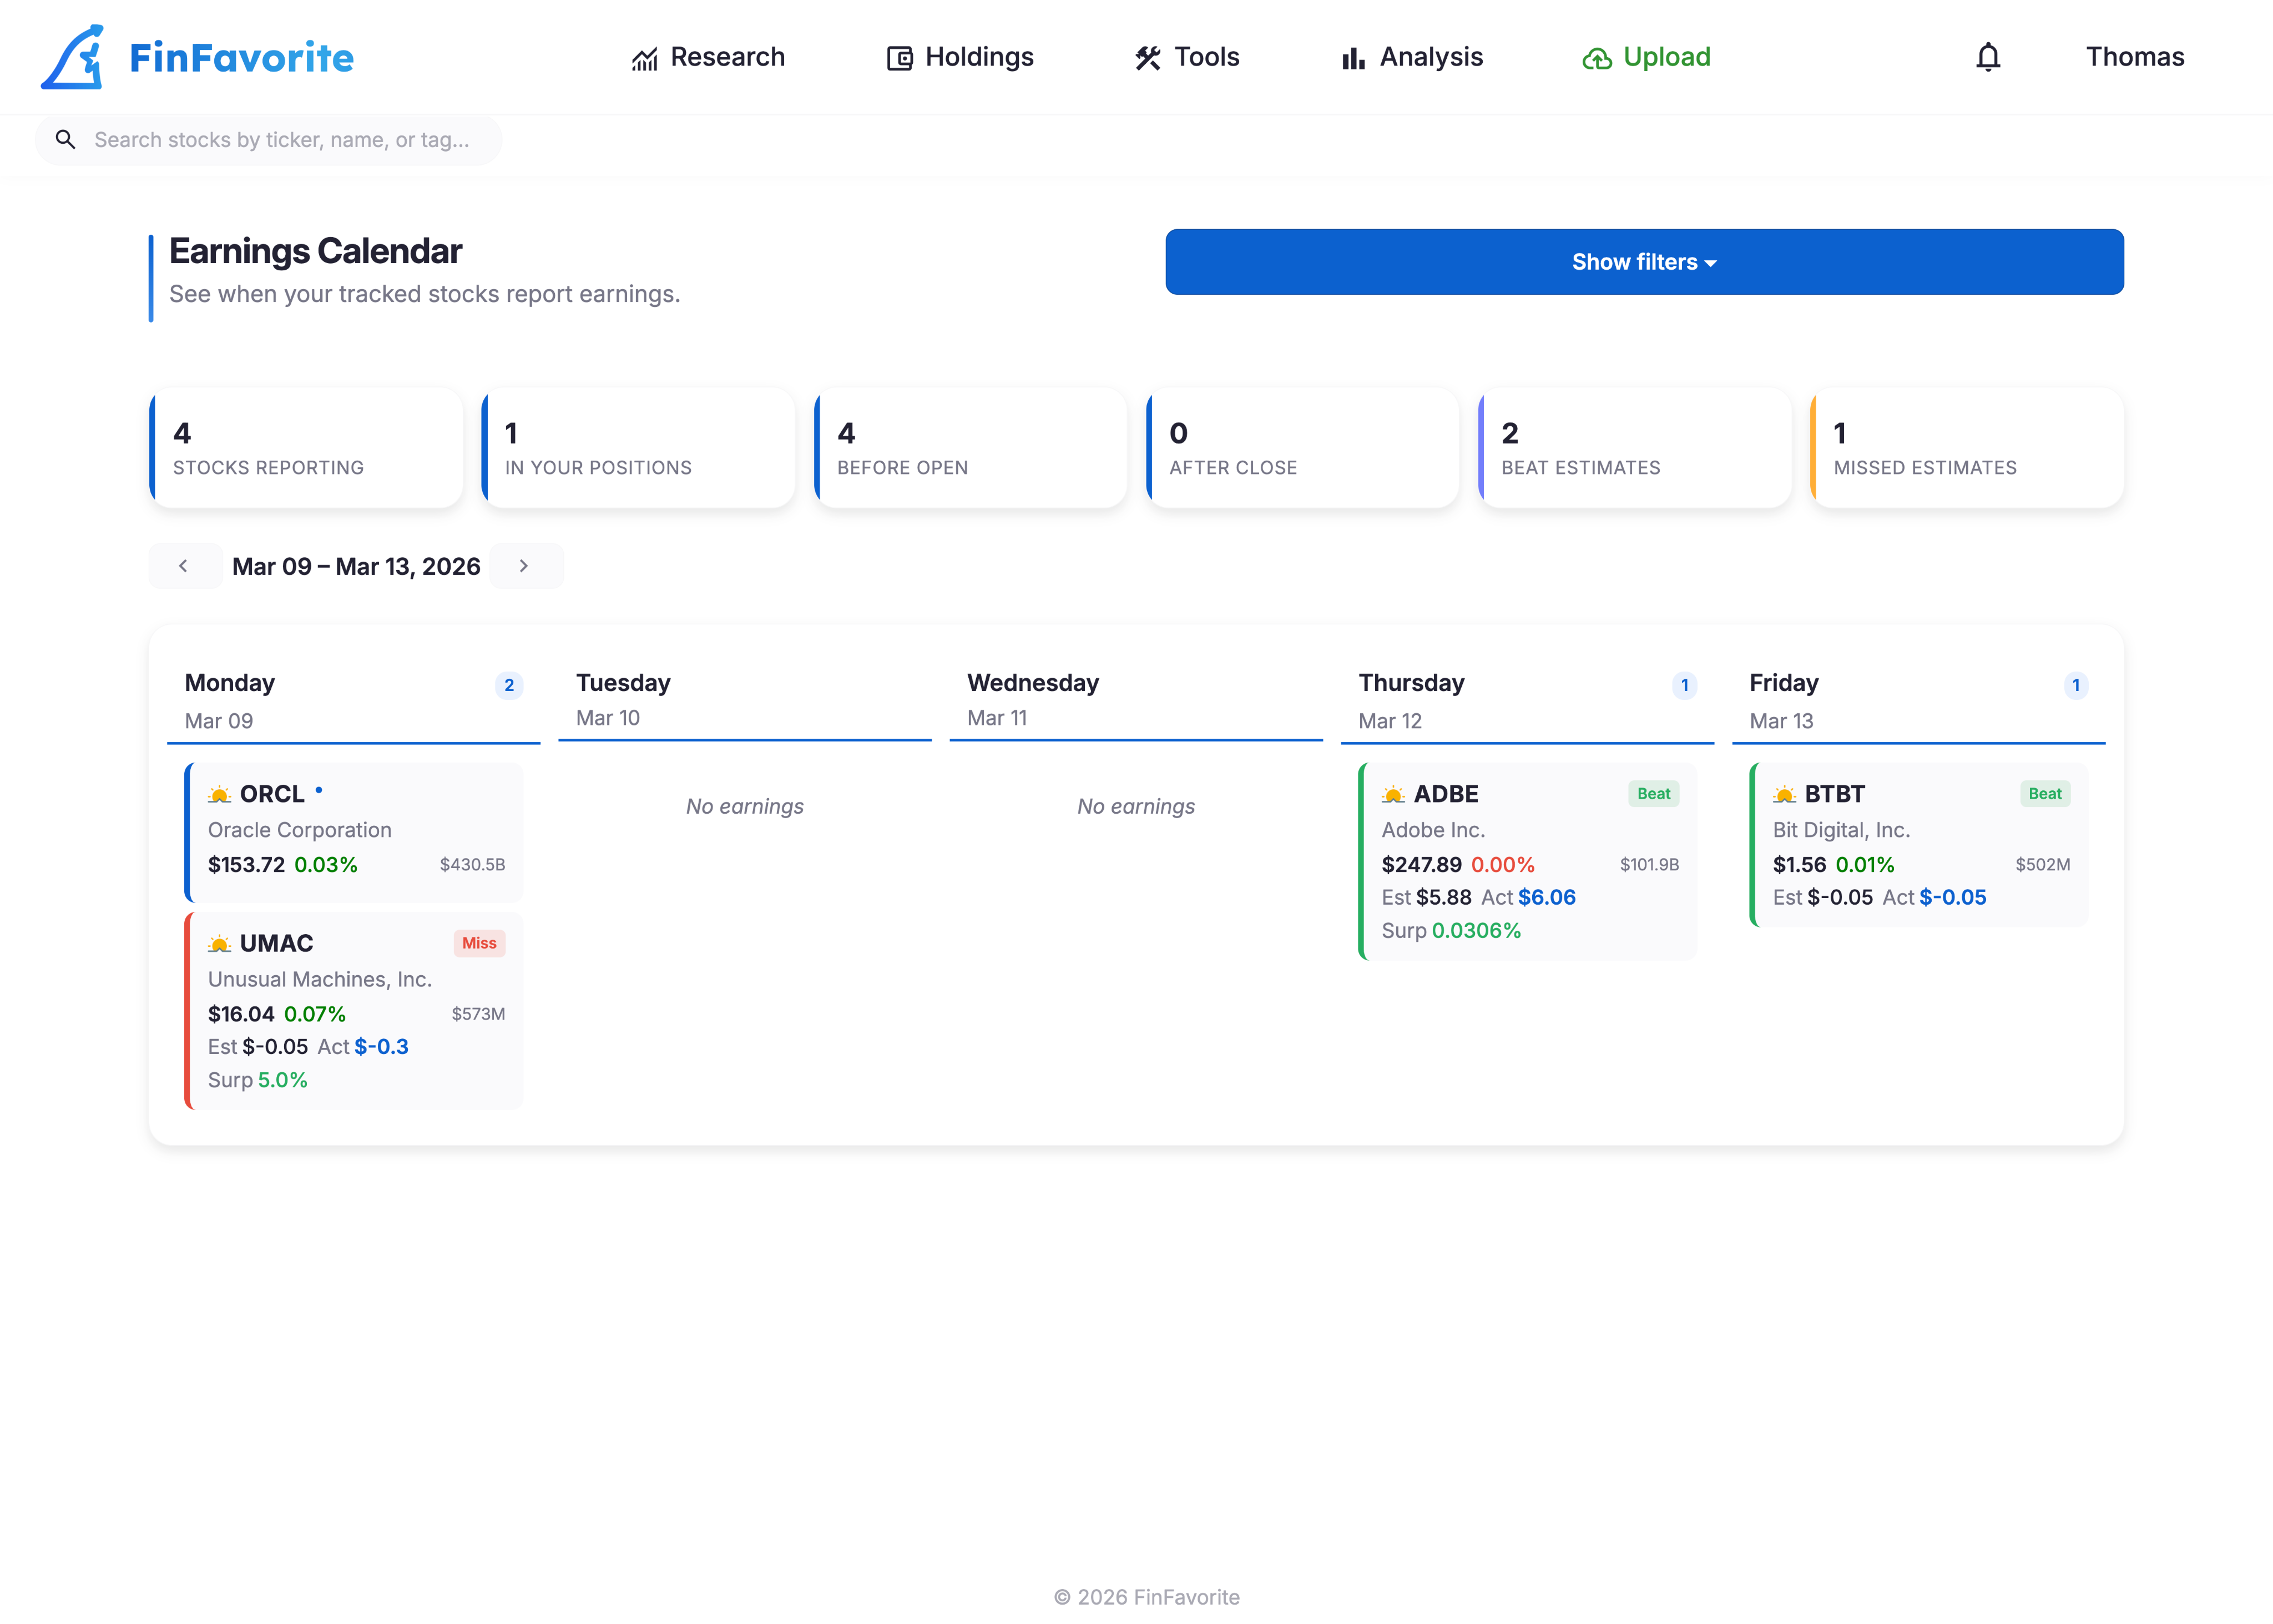Click BTBT price $1.56

click(x=1799, y=865)
